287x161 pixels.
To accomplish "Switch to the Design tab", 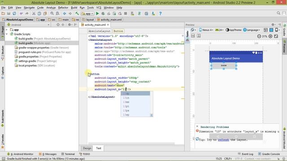I will (x=87, y=148).
